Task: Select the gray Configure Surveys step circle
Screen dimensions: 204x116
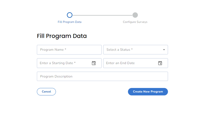Action: tap(135, 15)
